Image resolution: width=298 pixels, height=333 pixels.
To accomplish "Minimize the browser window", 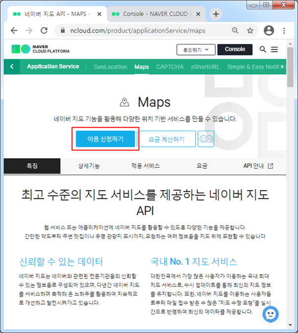I will (253, 5).
